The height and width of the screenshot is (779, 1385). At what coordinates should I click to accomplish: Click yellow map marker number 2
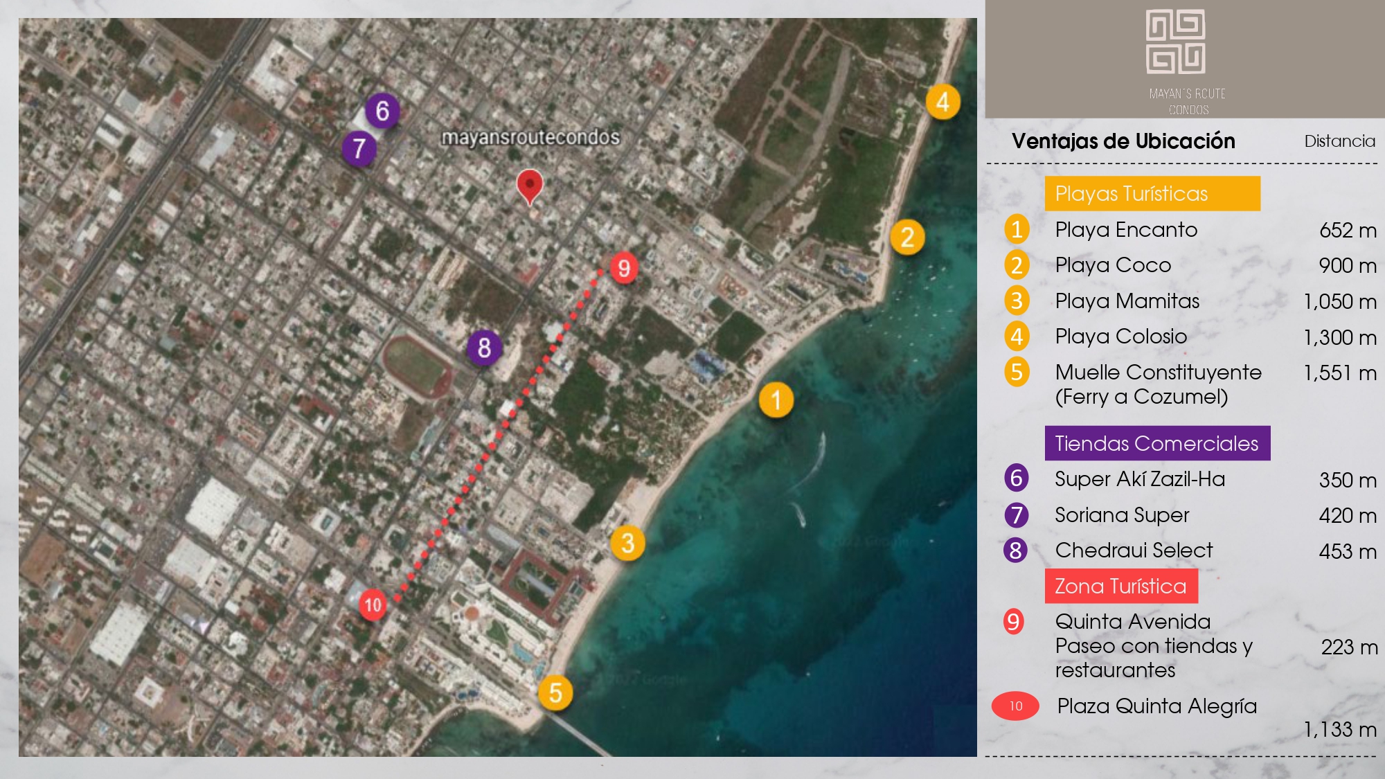coord(907,238)
